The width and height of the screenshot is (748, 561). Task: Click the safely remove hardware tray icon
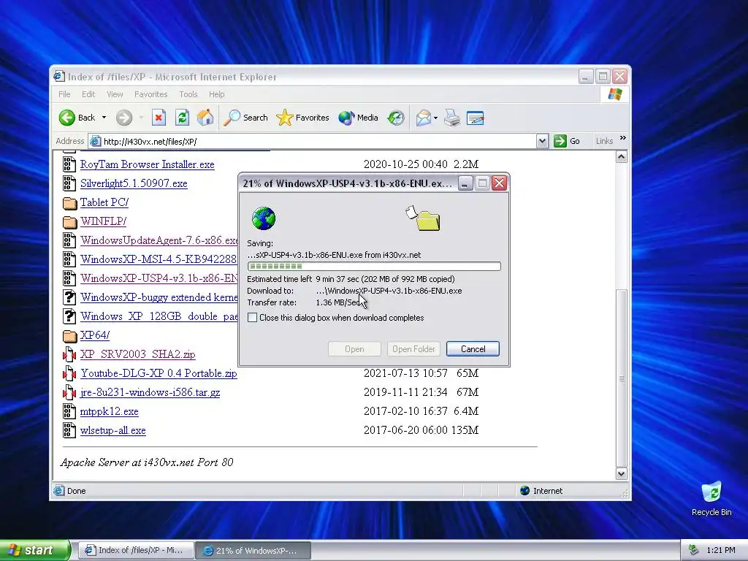(x=694, y=550)
